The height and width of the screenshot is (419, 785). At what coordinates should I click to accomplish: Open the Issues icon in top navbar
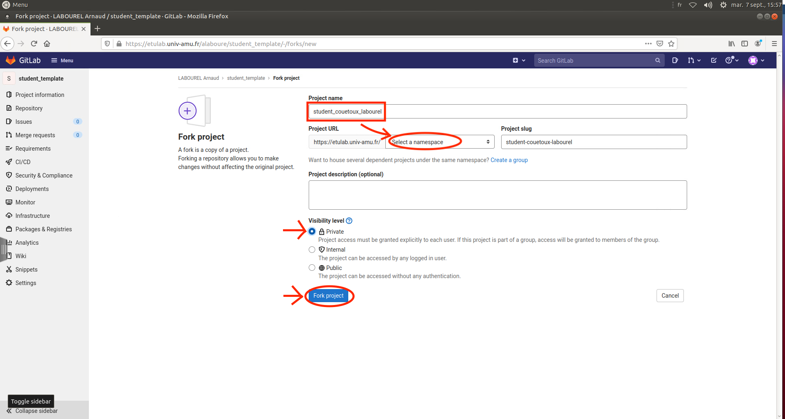click(675, 60)
